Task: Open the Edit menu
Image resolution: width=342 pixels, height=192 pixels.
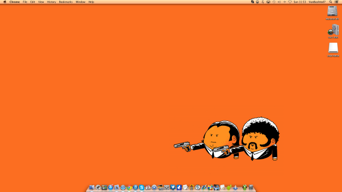Action: [33, 2]
